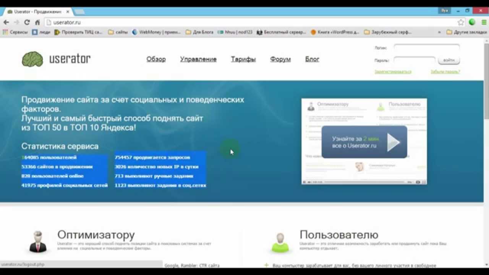This screenshot has width=489, height=275.
Task: Play the Userator intro video
Action: click(x=364, y=142)
